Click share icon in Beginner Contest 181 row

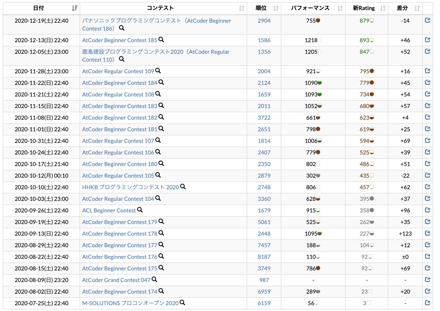pos(427,129)
